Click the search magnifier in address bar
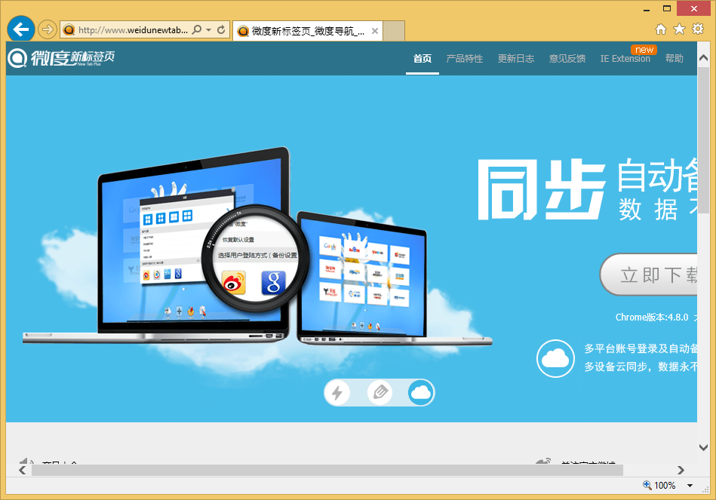This screenshot has width=716, height=500. click(197, 29)
